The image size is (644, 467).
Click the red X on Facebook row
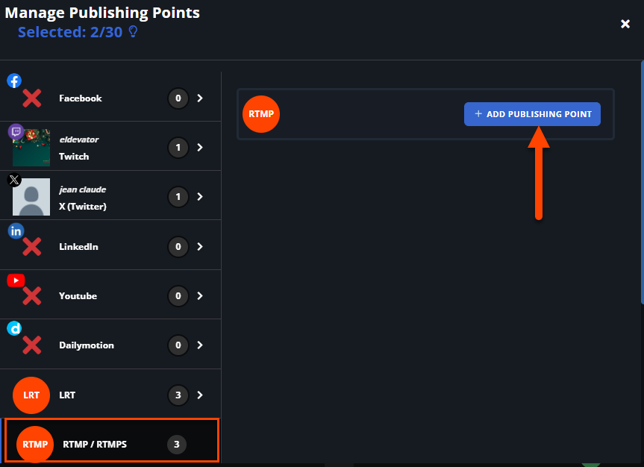(x=31, y=98)
